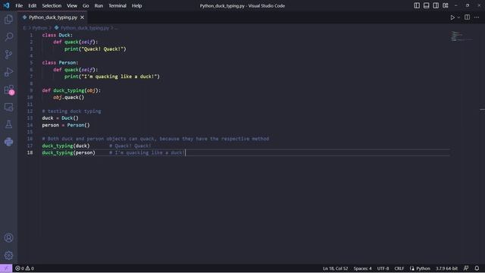Screen dimensions: 485x273
Task: Open the Remote Explorer view
Action: (x=8, y=107)
